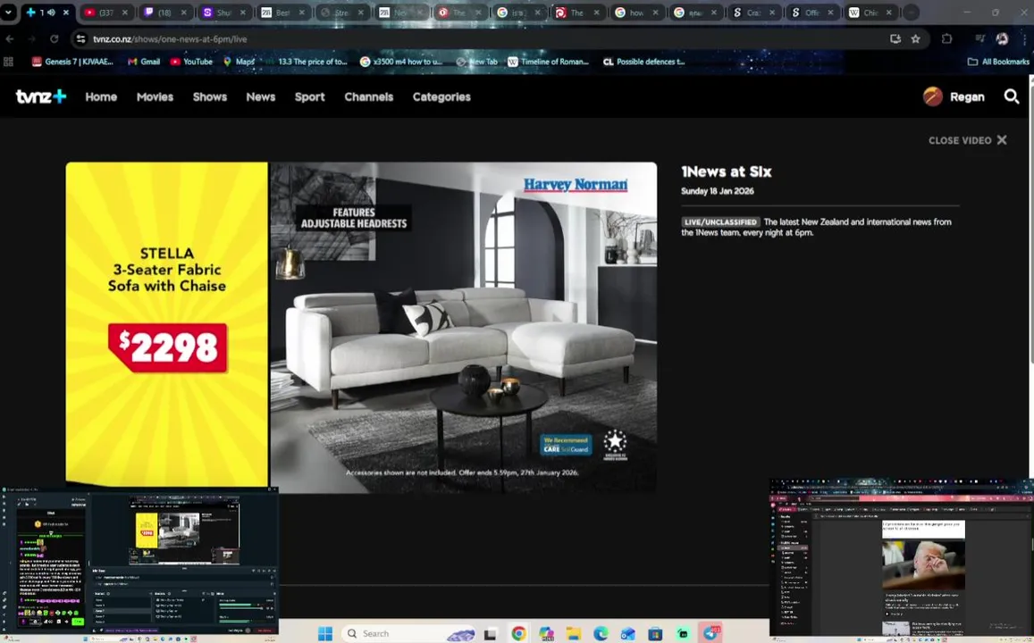The image size is (1034, 643).
Task: Open Telegram from the taskbar
Action: 710,633
